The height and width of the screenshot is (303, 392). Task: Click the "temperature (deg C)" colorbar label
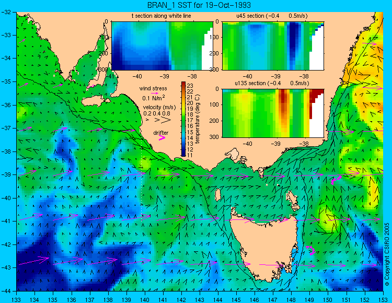[x=198, y=119]
